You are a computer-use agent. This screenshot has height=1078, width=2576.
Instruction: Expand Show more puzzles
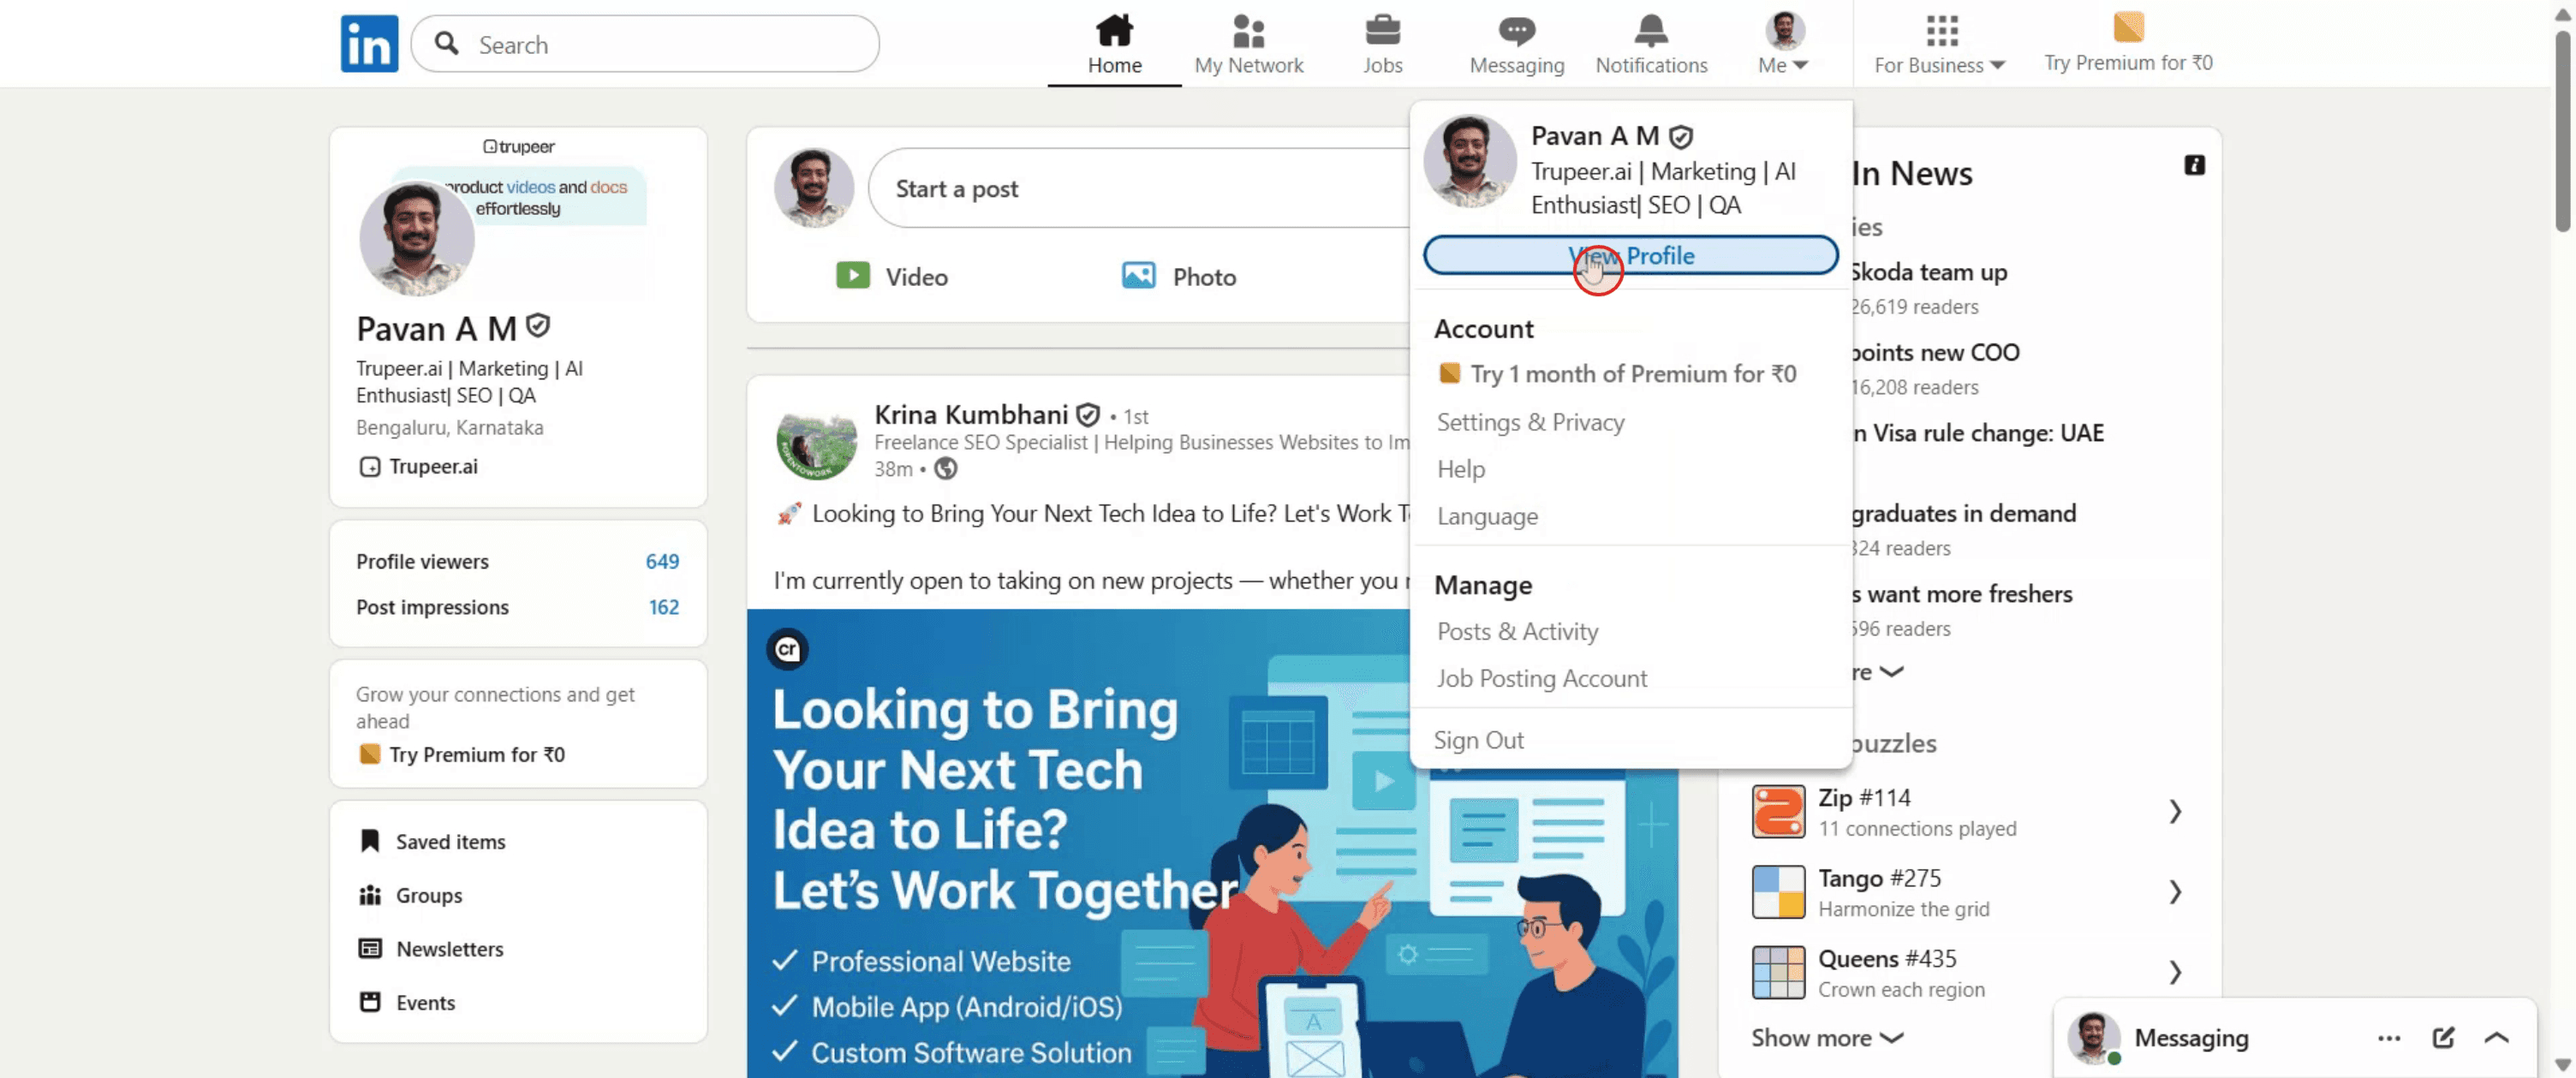coord(1826,1038)
